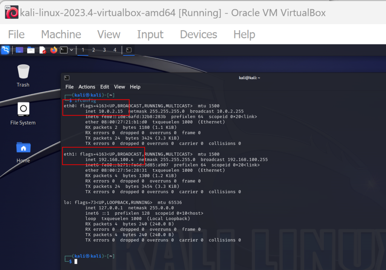Click the show desktop icon in panel
This screenshot has width=386, height=270.
[20, 50]
